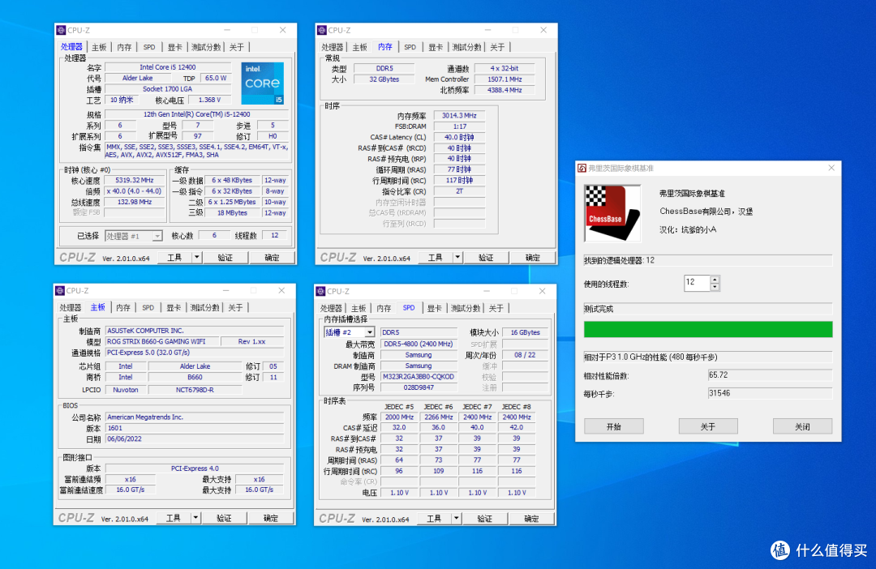Open 显卡 tab in the mainboard window
Viewport: 876px width, 569px height.
click(174, 308)
